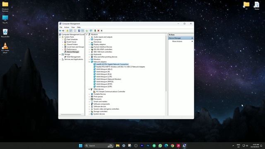Select the Recycle Bin desktop icon
265x149 pixels.
[x=5, y=33]
